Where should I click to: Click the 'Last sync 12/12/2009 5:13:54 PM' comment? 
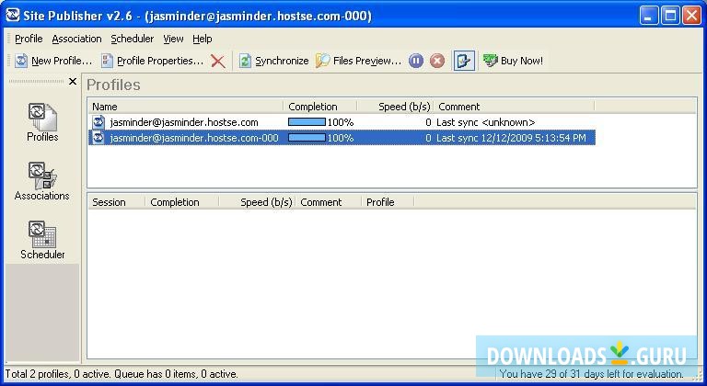coord(511,138)
